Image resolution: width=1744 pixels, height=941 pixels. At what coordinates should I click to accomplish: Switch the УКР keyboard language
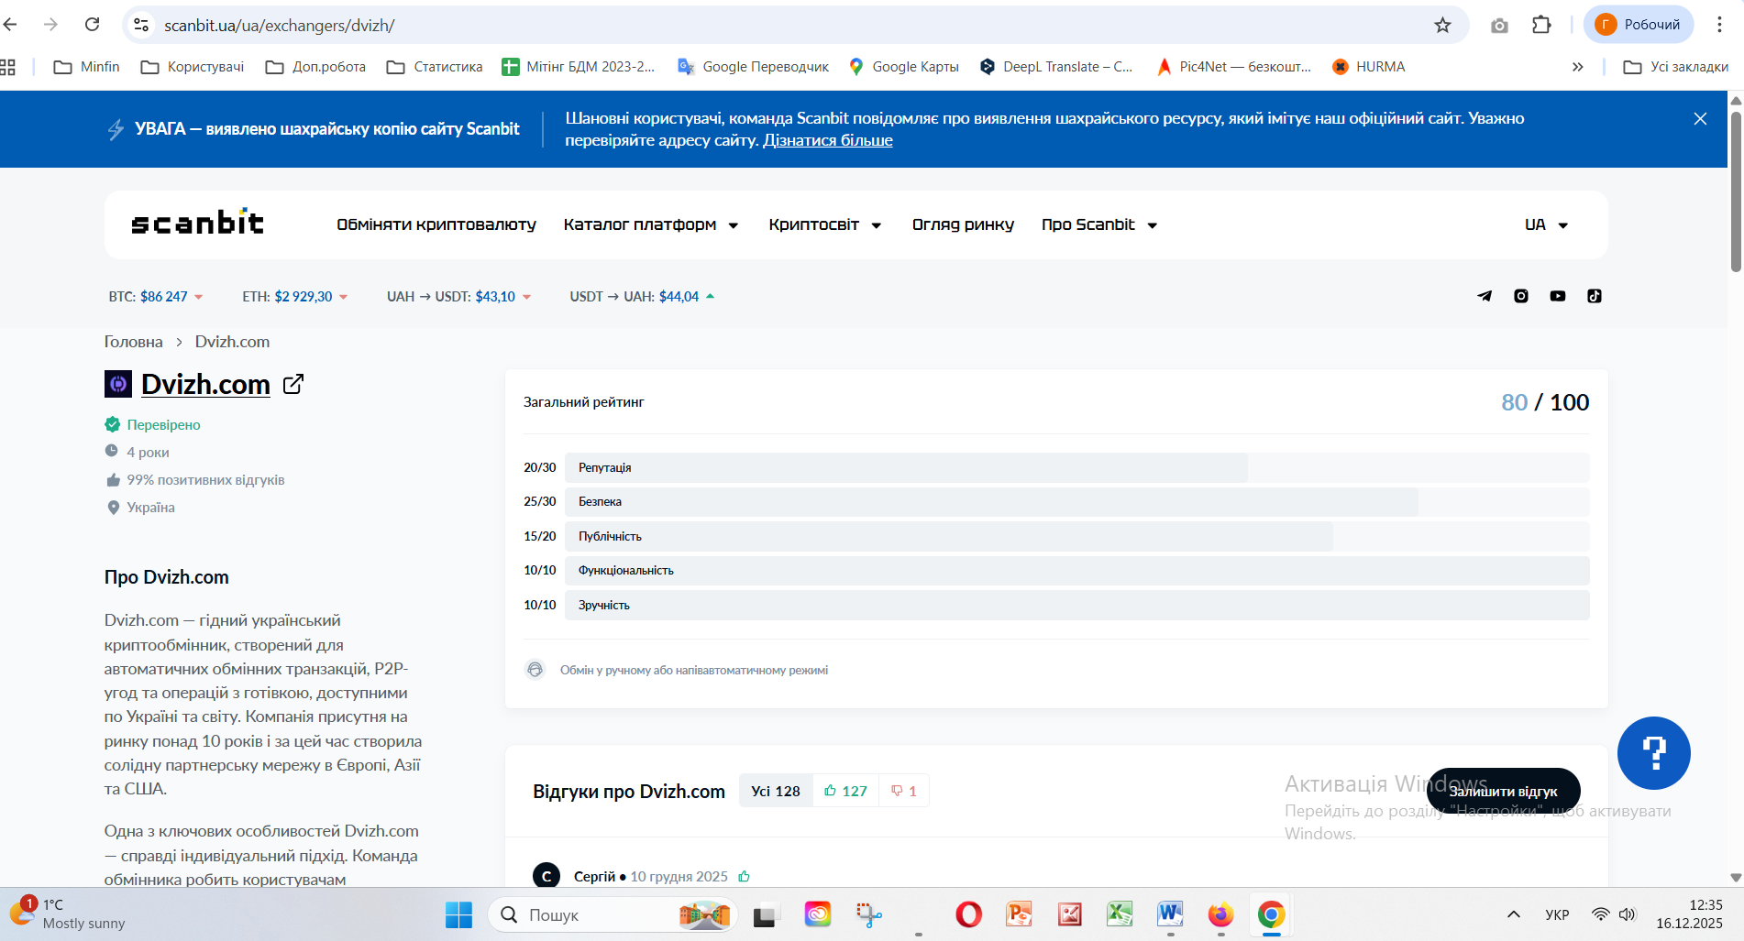(x=1557, y=914)
